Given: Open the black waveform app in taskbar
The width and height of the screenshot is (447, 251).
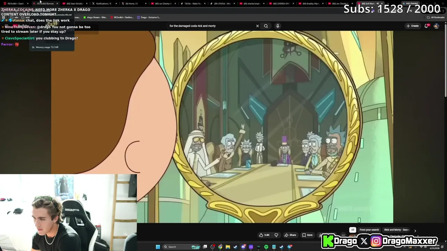Looking at the screenshot, I should coord(258,247).
